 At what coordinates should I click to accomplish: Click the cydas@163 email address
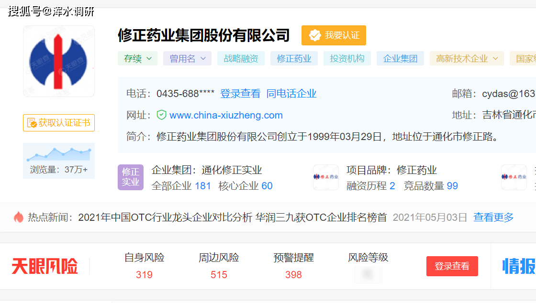(509, 94)
